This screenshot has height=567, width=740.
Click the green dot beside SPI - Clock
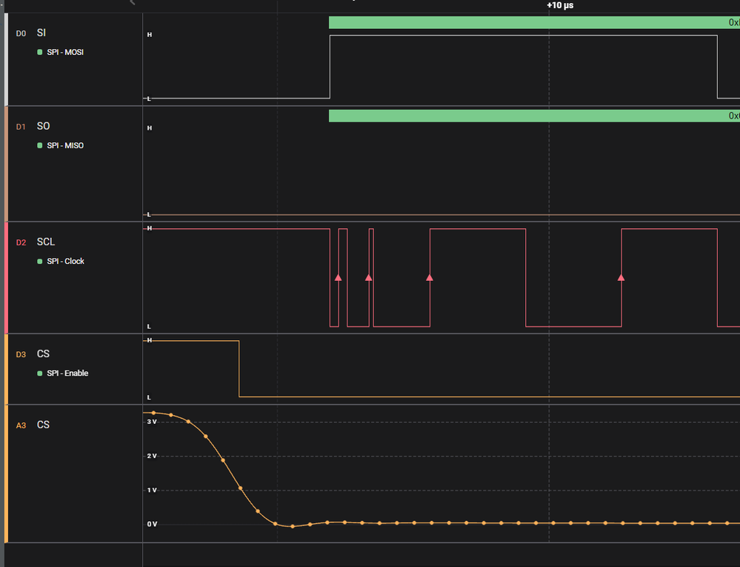(x=40, y=261)
